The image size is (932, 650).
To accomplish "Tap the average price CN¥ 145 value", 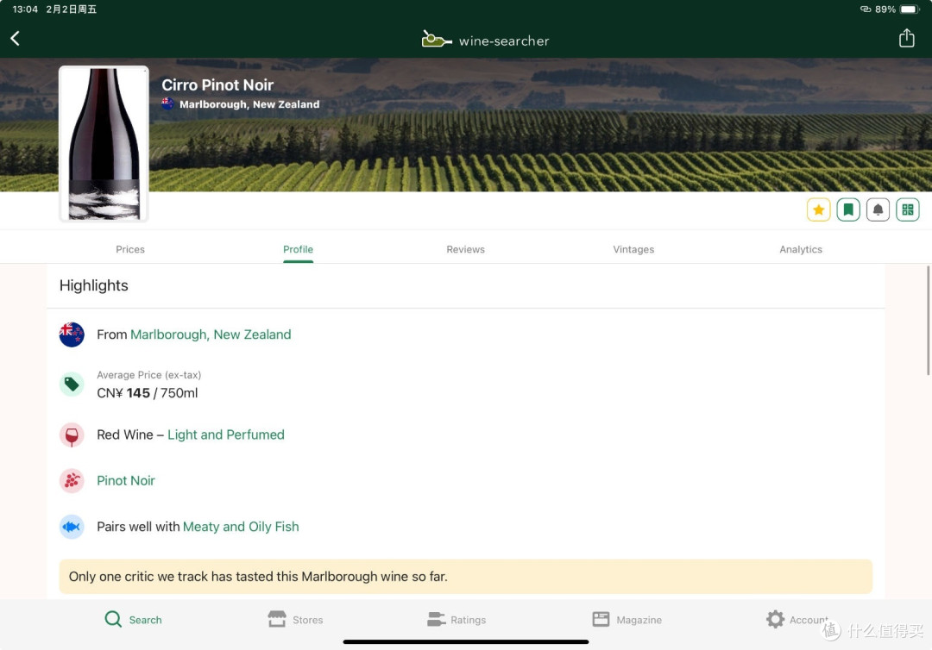I will point(148,393).
